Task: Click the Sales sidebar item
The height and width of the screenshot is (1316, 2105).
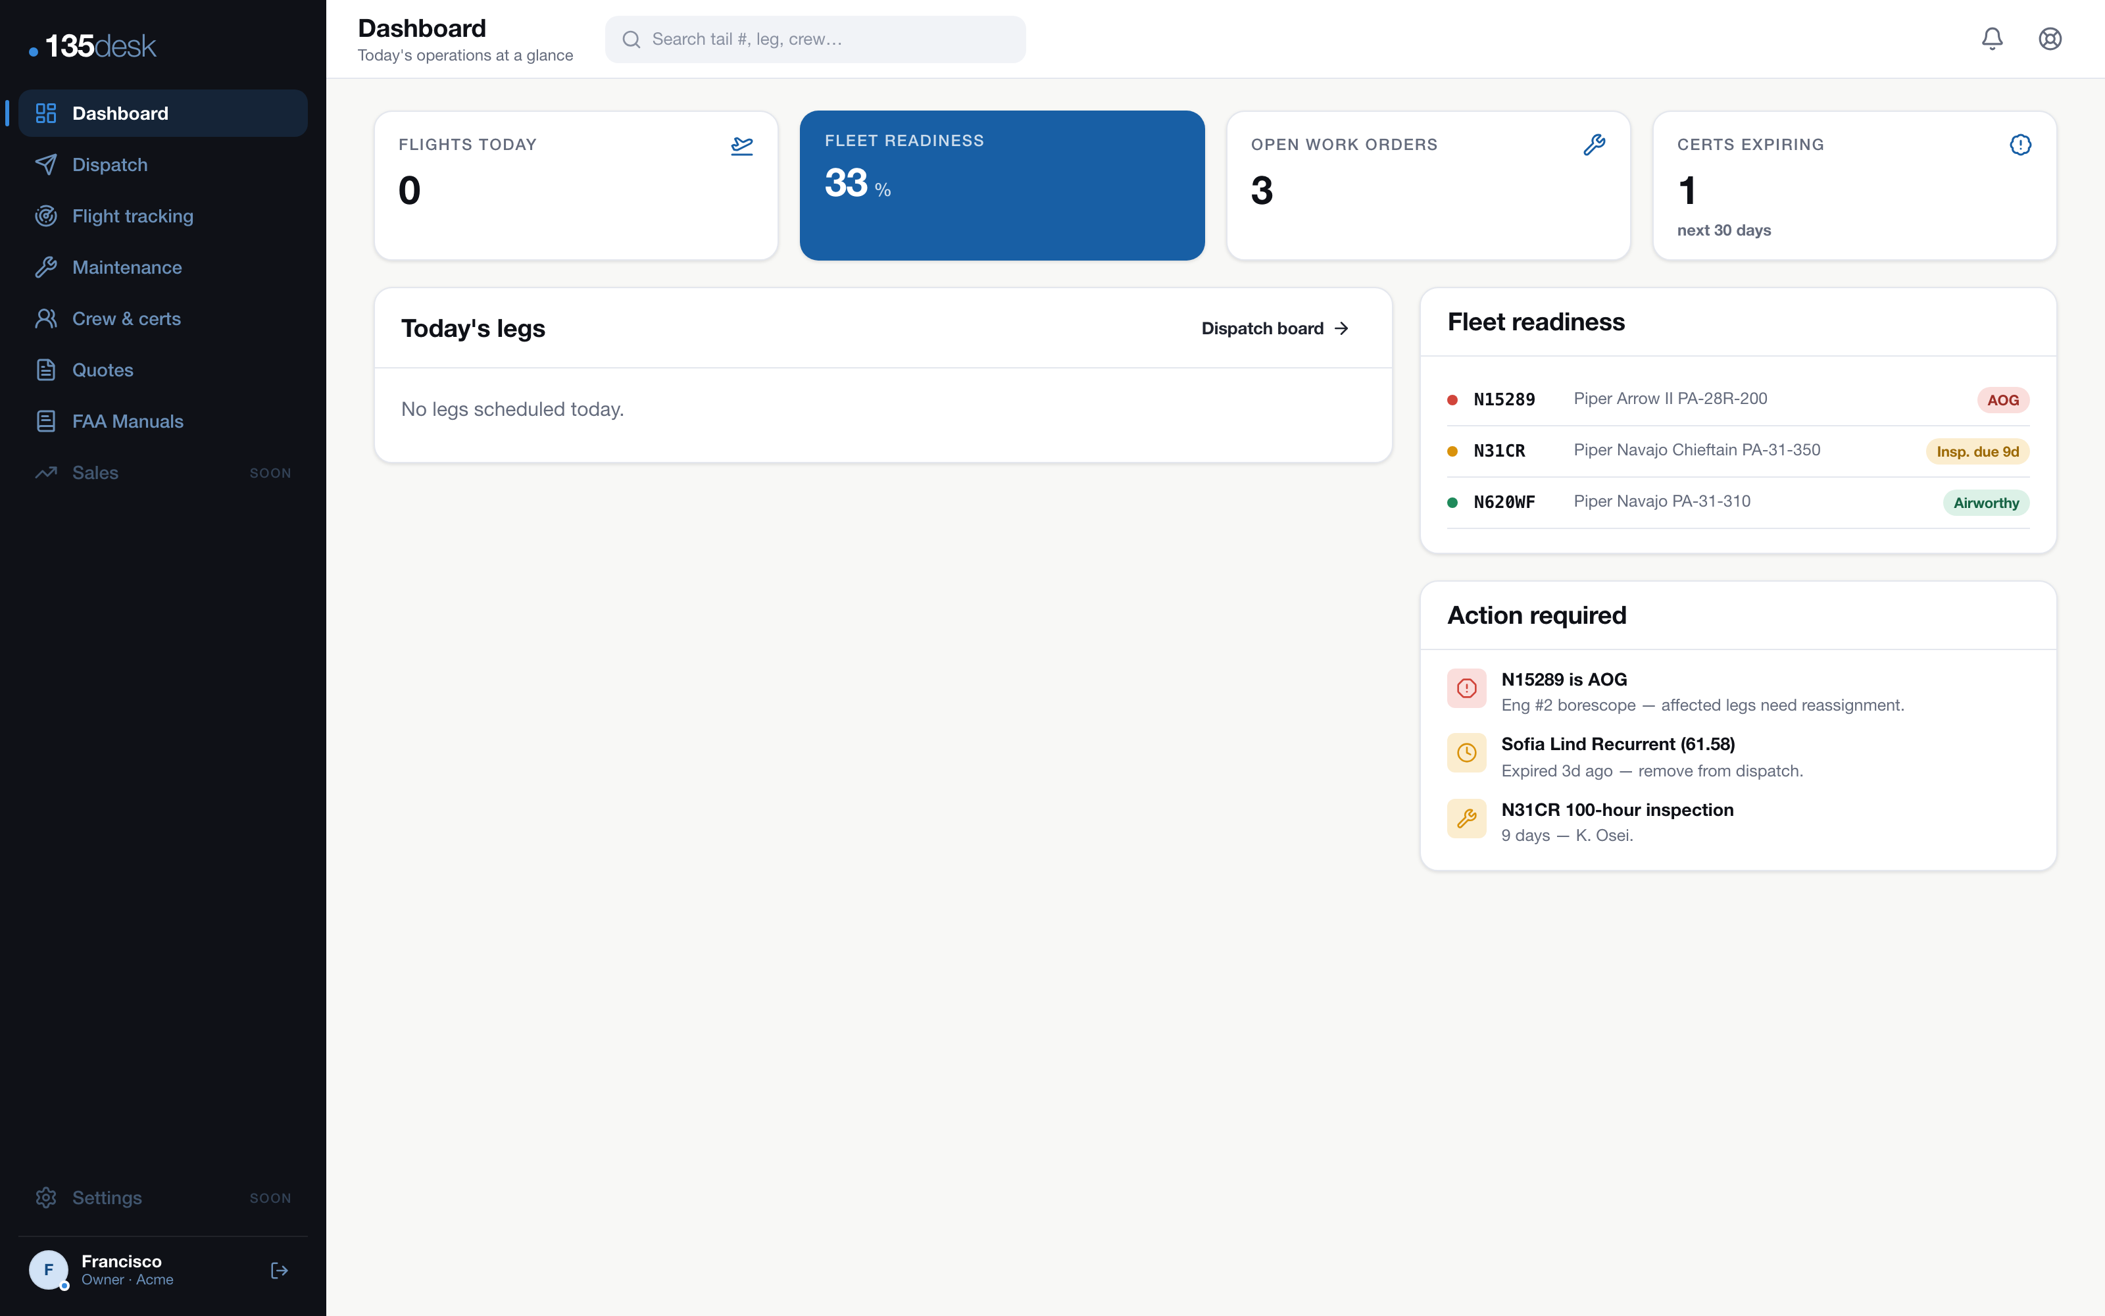Action: (x=162, y=472)
